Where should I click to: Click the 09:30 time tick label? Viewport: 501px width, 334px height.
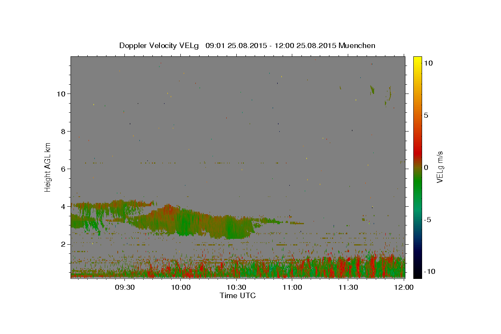click(x=125, y=287)
